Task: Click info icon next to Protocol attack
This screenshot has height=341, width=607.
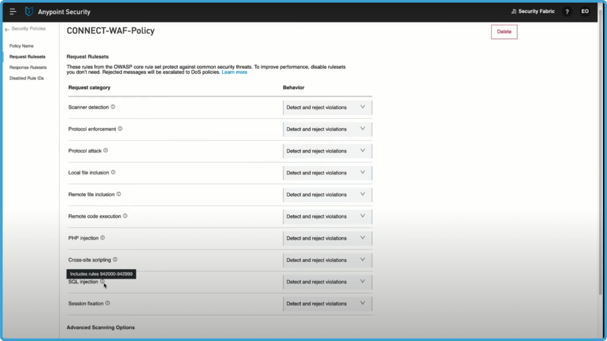Action: (106, 151)
